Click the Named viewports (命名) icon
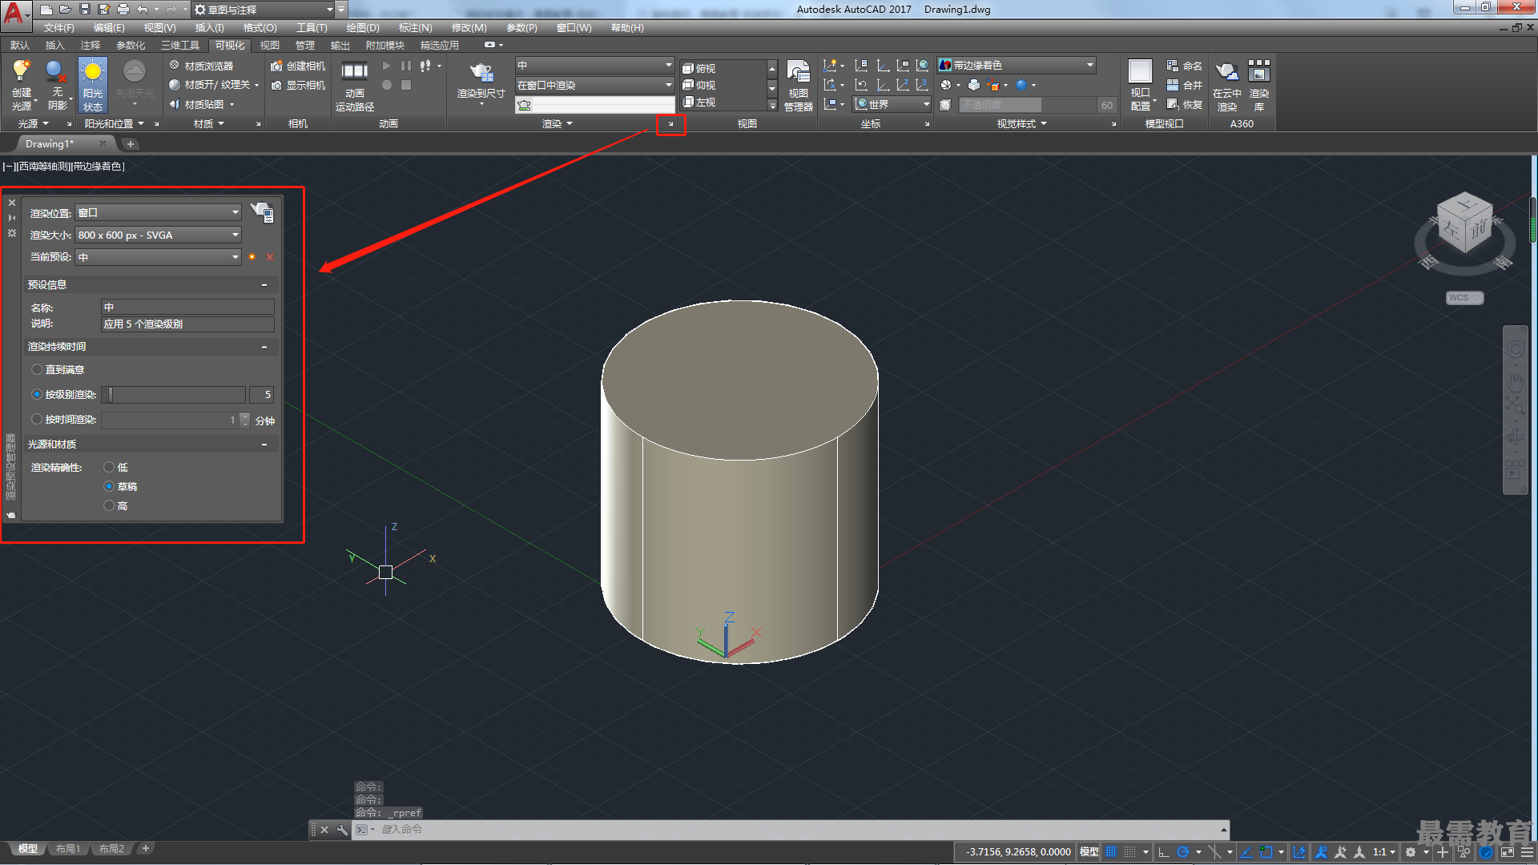The image size is (1538, 865). click(1173, 66)
